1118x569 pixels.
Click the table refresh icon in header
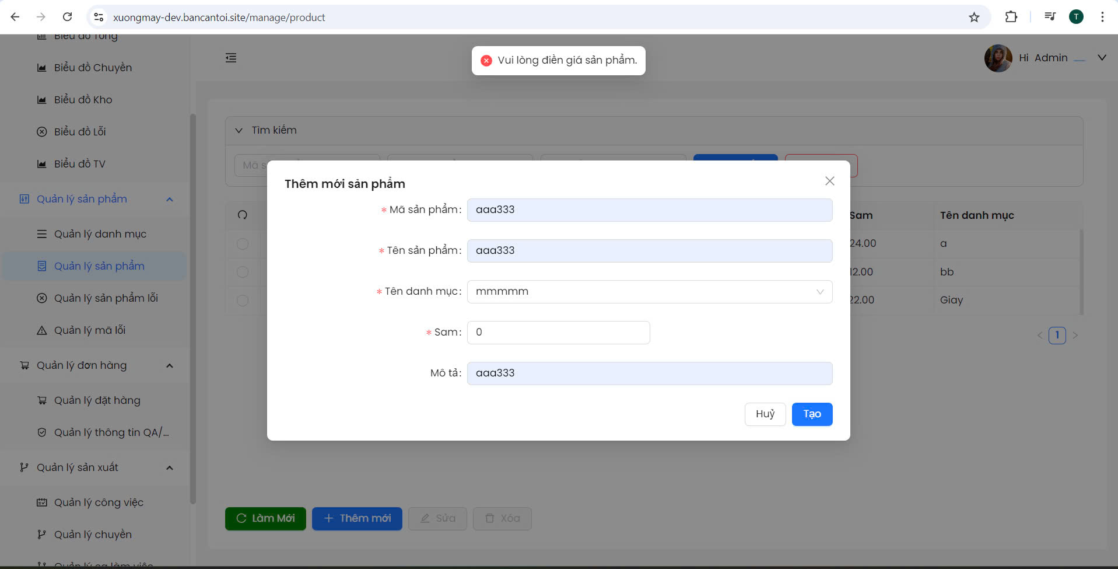click(243, 215)
